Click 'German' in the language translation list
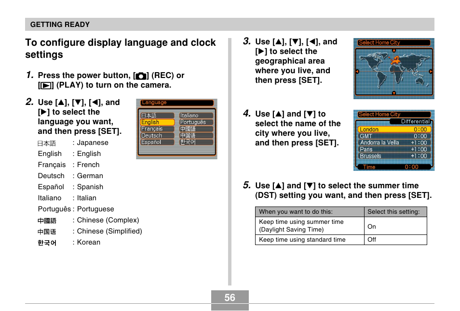 click(x=90, y=176)
